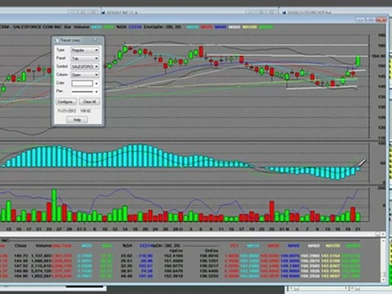392x294 pixels.
Task: Click the Configure button
Action: (66, 102)
